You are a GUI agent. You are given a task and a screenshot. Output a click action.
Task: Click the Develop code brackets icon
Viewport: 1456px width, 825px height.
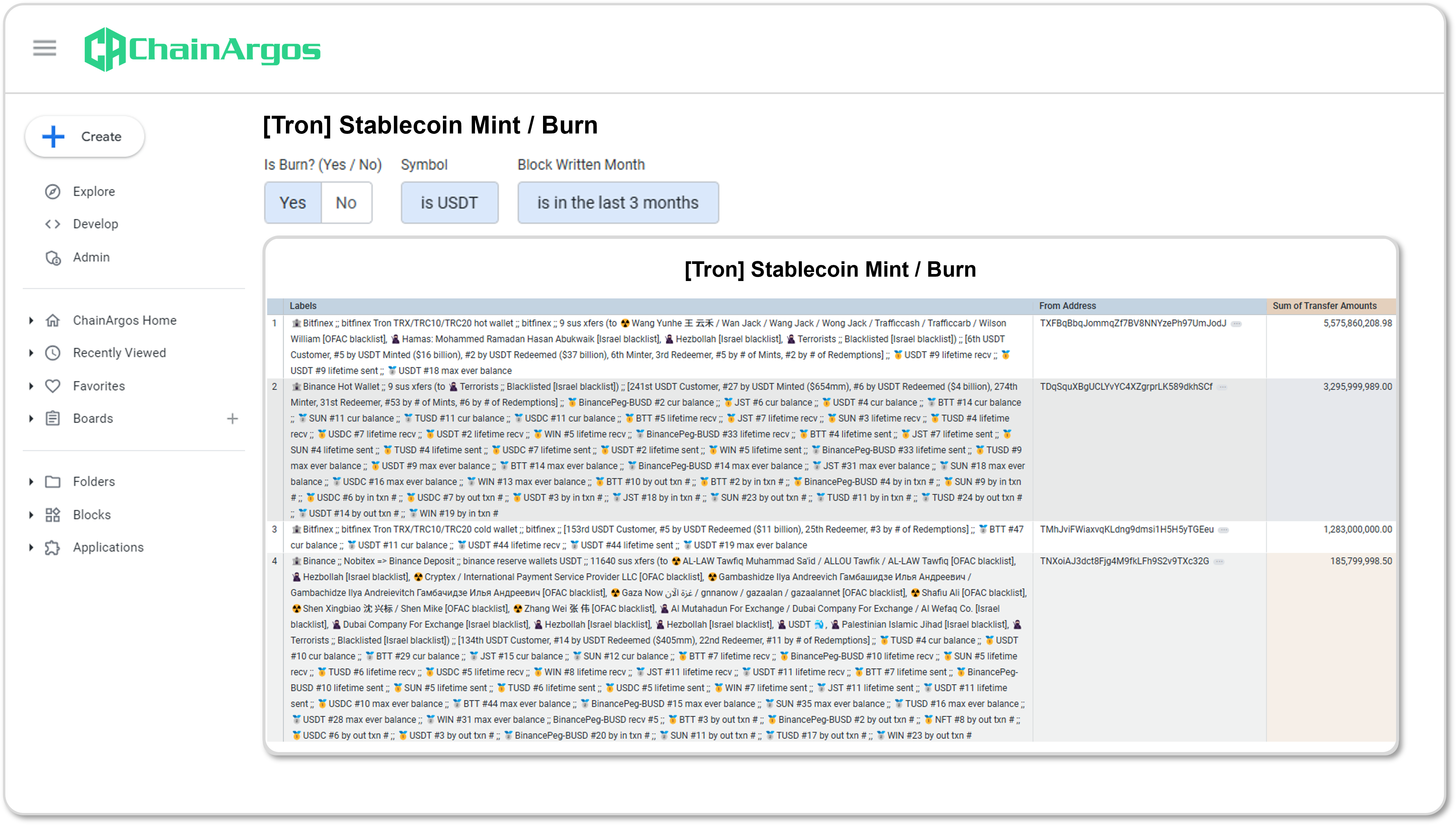click(53, 224)
